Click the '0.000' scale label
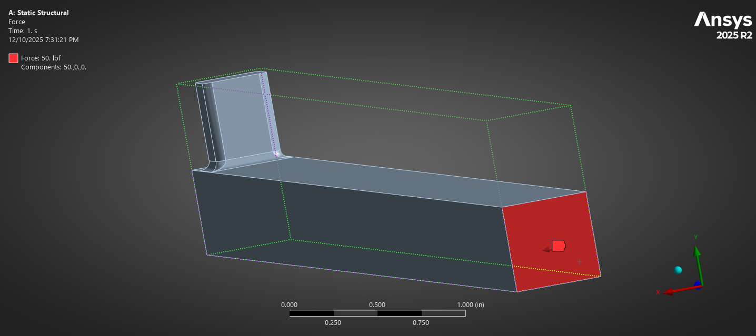Viewport: 756px width, 336px height. click(x=289, y=304)
